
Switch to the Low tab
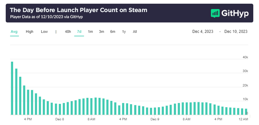(x=44, y=32)
